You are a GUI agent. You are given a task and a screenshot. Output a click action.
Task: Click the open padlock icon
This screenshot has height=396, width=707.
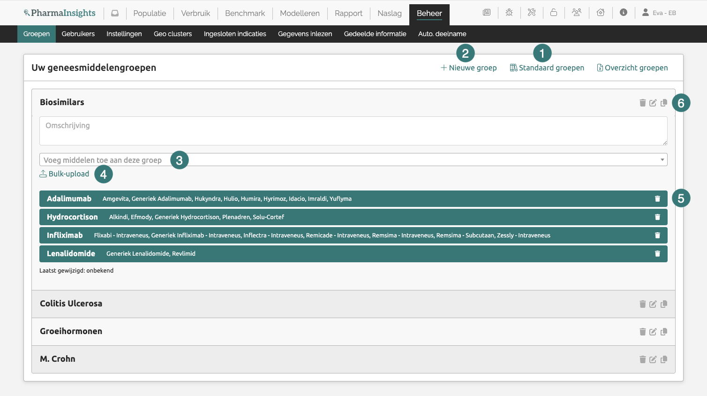click(x=554, y=13)
